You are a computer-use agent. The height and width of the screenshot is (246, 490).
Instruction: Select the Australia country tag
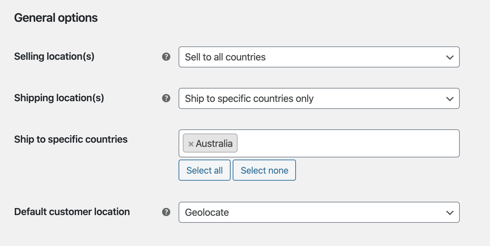point(214,143)
